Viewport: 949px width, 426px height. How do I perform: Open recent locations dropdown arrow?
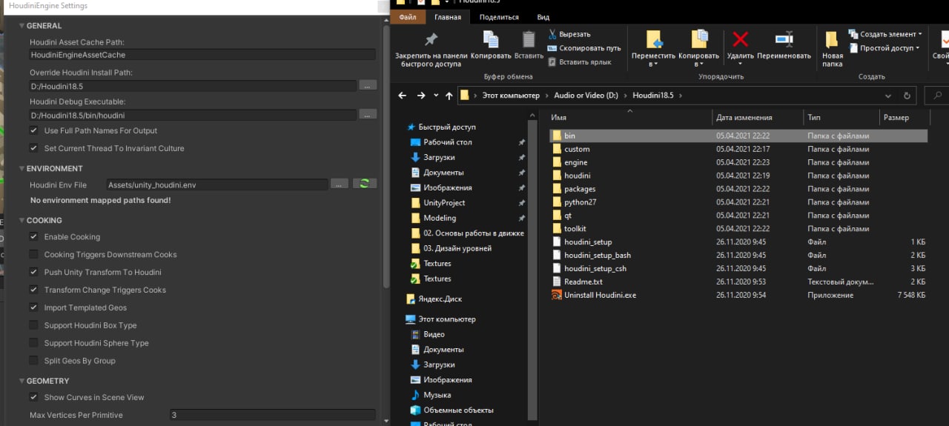tap(435, 96)
